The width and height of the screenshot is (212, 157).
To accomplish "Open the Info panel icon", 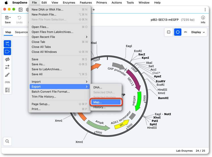I will (203, 18).
